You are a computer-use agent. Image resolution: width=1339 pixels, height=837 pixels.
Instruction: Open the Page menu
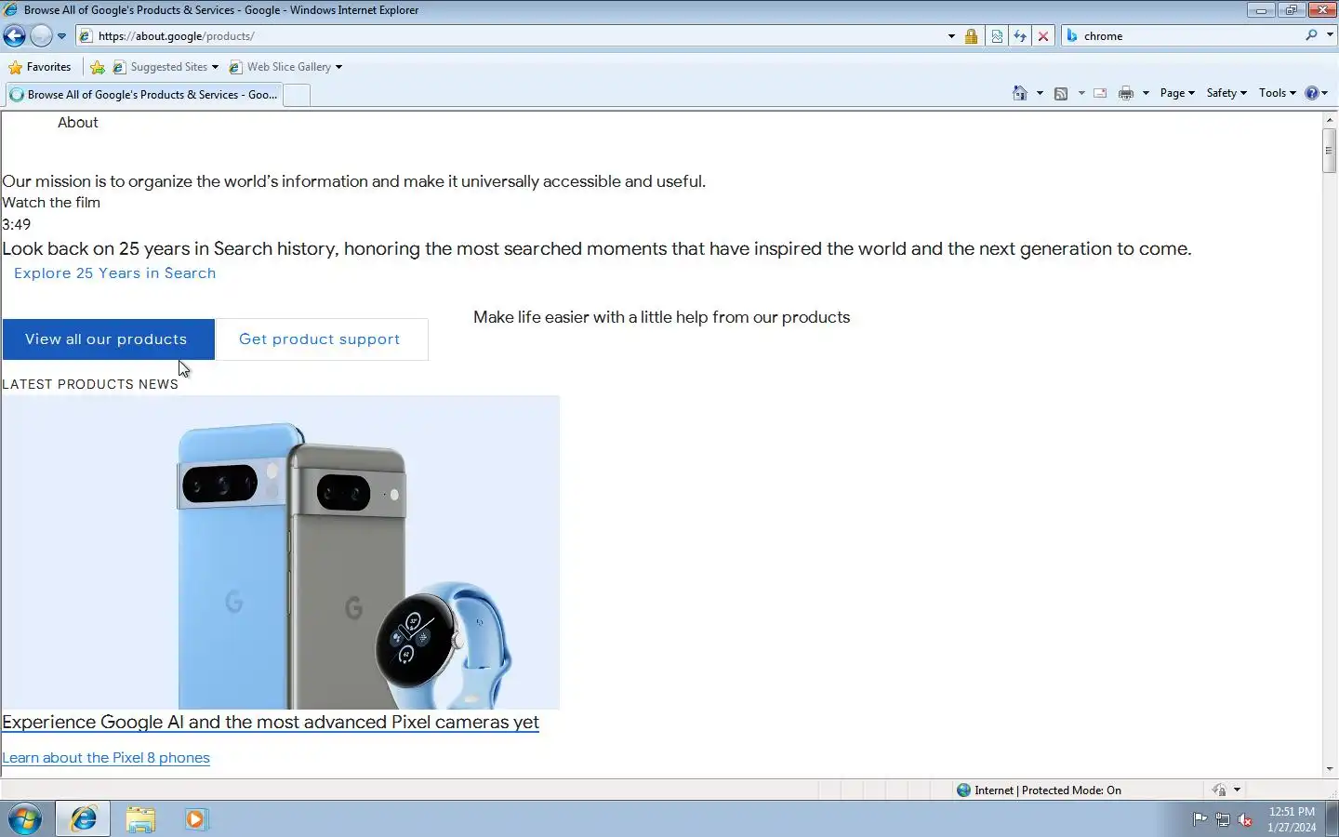point(1177,93)
